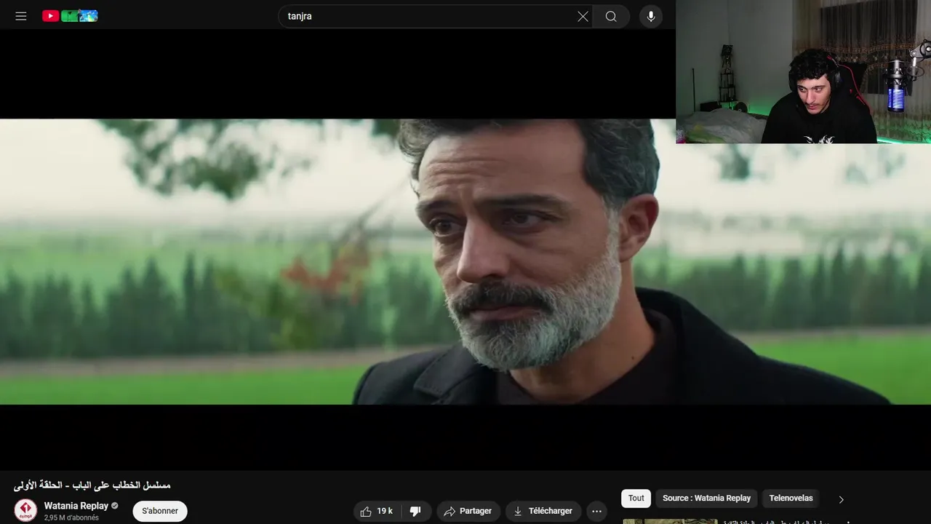Click the 2,95 M d'abonnés subscriber count
The width and height of the screenshot is (931, 524).
click(71, 518)
